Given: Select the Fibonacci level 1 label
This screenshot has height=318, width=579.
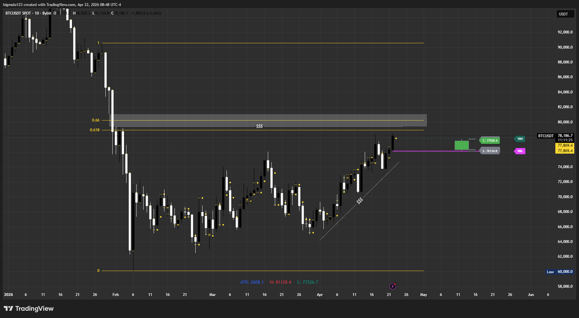Looking at the screenshot, I should (98, 43).
